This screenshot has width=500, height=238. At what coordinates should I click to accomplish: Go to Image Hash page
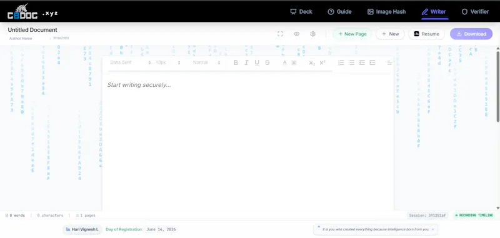386,12
